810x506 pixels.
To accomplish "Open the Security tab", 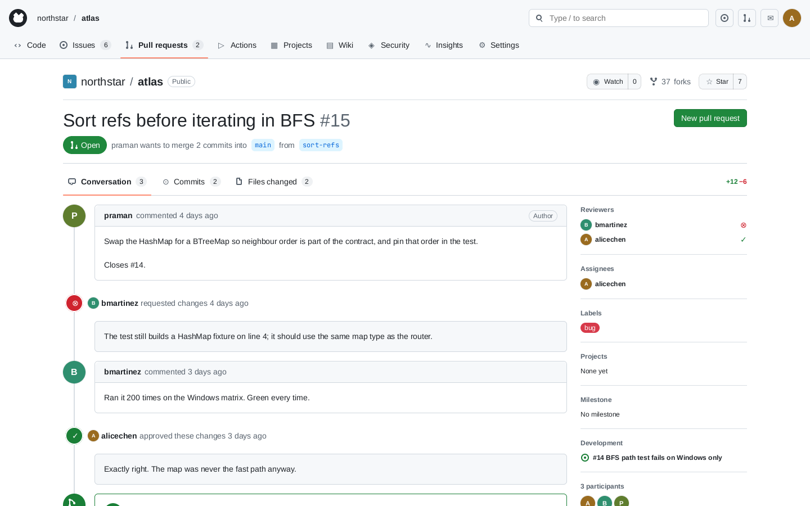I will tap(389, 45).
